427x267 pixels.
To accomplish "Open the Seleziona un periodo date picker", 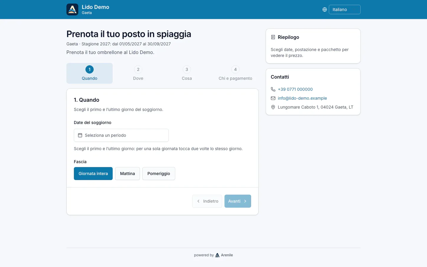I will click(x=121, y=135).
